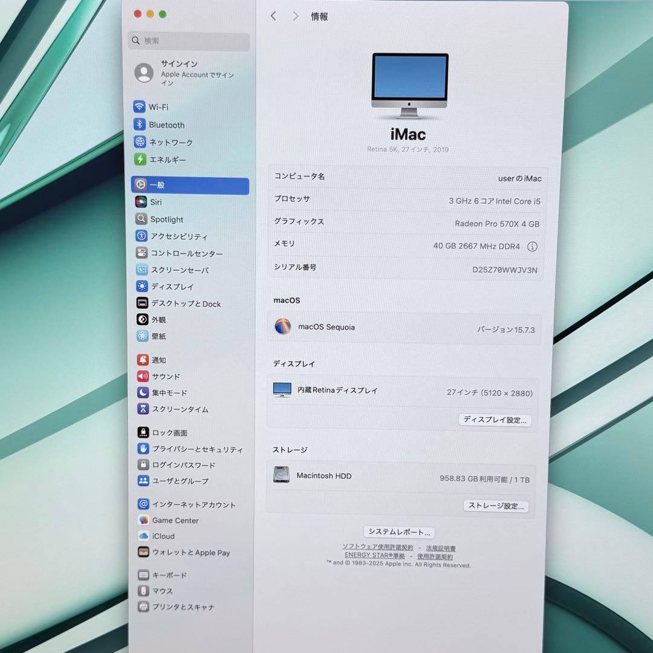The width and height of the screenshot is (653, 653).
Task: Open the 壁紙 wallpaper icon
Action: [143, 336]
